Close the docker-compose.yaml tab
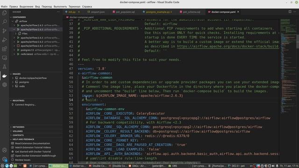299x168 pixels. (x=238, y=12)
